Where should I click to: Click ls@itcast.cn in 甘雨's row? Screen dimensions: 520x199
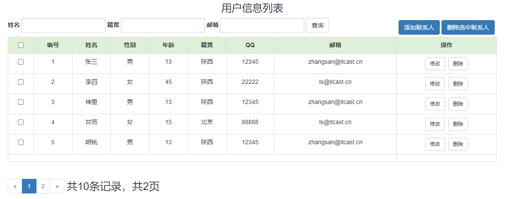point(335,122)
